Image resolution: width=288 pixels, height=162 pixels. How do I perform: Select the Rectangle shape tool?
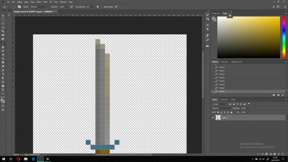click(x=3, y=82)
